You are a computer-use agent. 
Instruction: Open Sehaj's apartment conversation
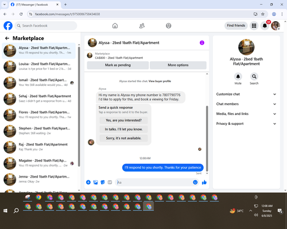click(39, 99)
